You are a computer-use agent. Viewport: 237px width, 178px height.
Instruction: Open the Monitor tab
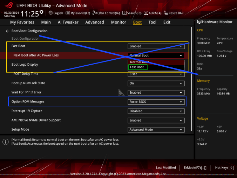pos(118,22)
